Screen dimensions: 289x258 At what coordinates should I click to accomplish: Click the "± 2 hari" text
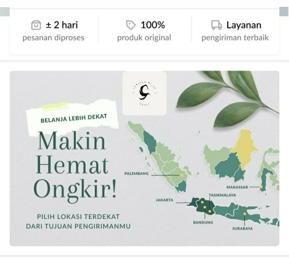[62, 25]
